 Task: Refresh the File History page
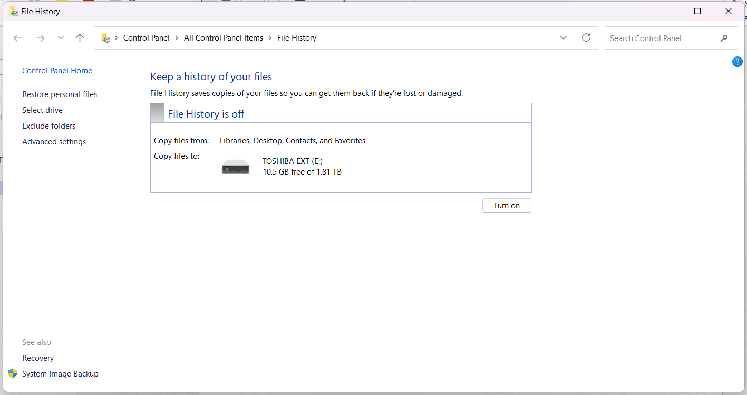pos(586,38)
